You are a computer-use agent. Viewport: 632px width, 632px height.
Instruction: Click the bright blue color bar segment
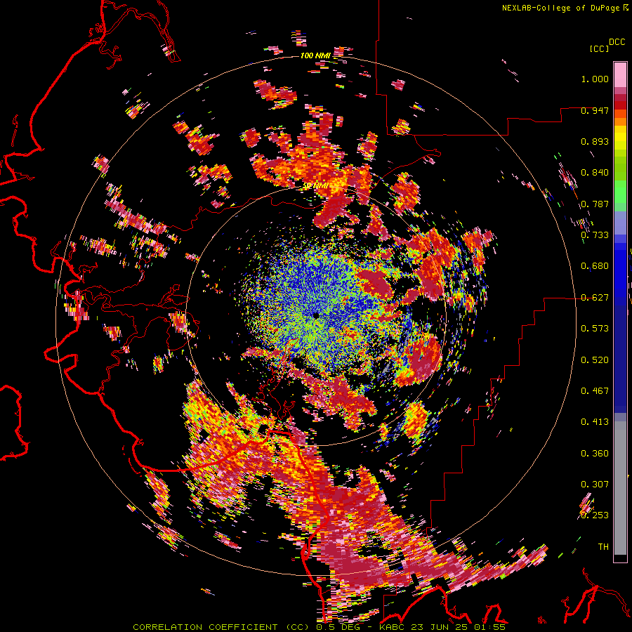(x=620, y=270)
